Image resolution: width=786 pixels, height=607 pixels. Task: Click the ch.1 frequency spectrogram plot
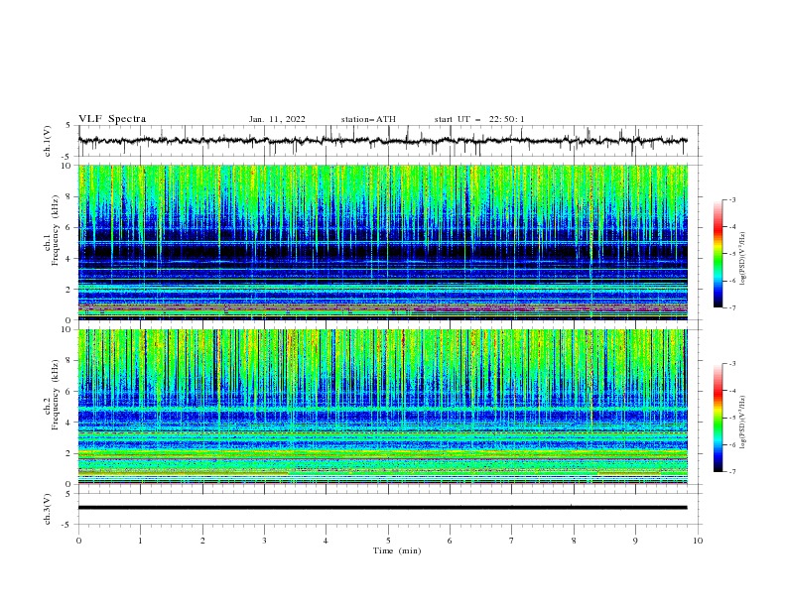coord(383,242)
